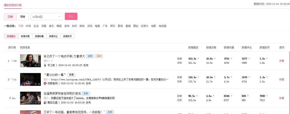The height and width of the screenshot is (114, 290).
Task: Click the up arrow beside 162.3w
Action: (198, 59)
